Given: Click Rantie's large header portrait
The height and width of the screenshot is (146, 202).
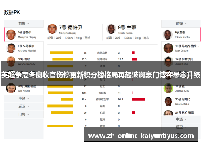Looking at the screenshot, I should pyautogui.click(x=111, y=29).
